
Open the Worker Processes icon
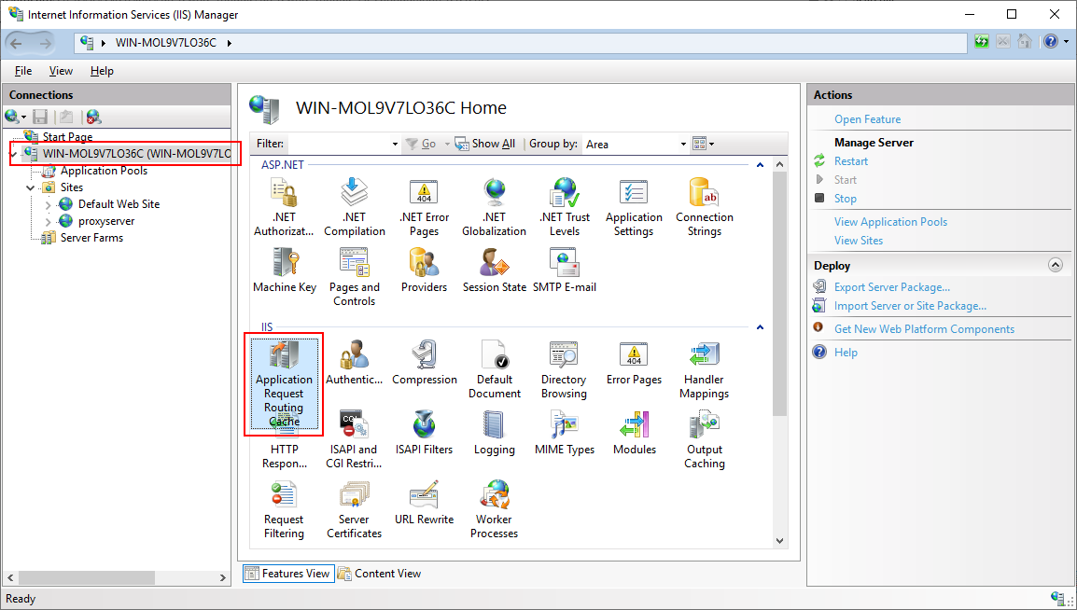(494, 504)
